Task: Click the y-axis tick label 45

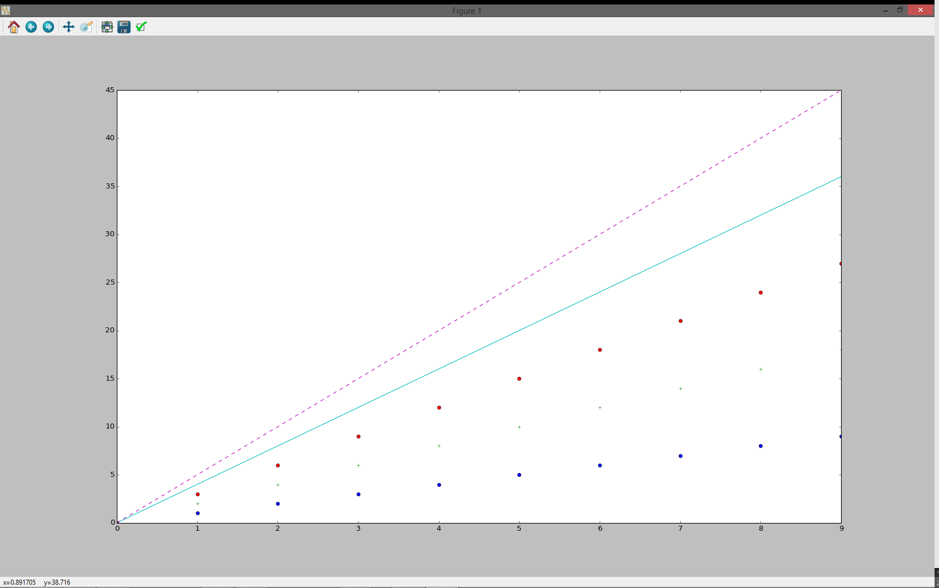Action: [x=110, y=90]
